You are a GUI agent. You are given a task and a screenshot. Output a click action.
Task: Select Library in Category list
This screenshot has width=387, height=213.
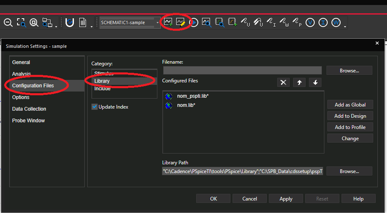click(x=124, y=81)
